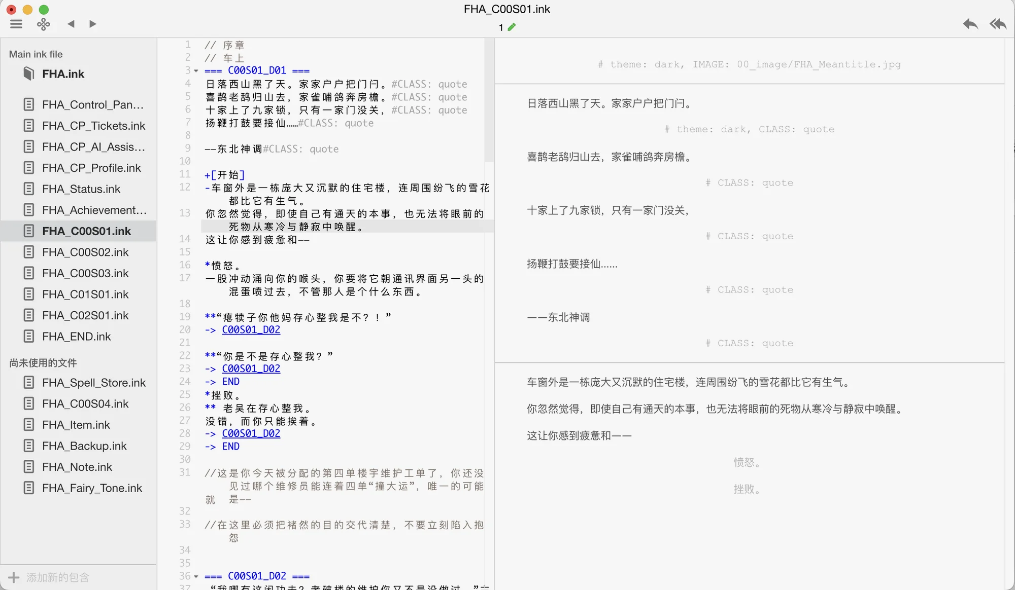Click the FHA_C00S01.ink window title
The height and width of the screenshot is (590, 1015).
coord(506,9)
